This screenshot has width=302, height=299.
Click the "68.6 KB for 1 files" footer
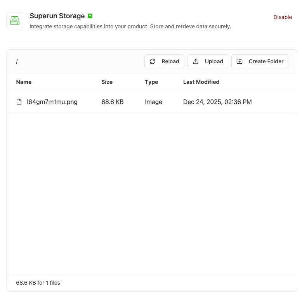38,283
